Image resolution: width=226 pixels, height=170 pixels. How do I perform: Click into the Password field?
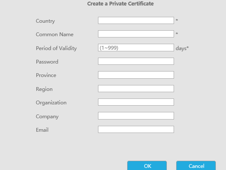[136, 61]
